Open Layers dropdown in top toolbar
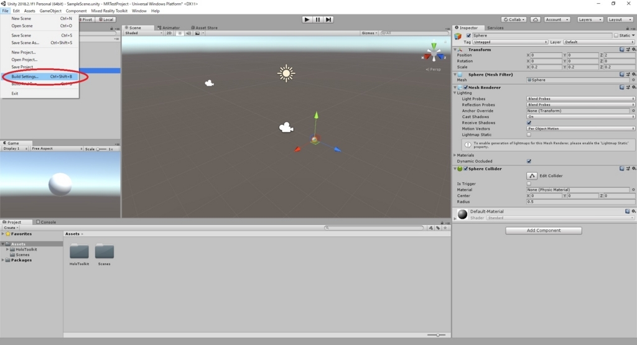Image resolution: width=637 pixels, height=345 pixels. coord(590,19)
